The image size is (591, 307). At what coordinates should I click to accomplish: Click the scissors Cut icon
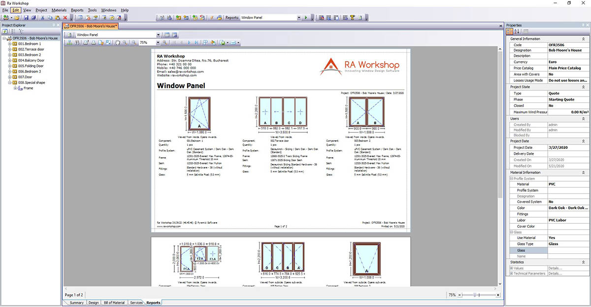coord(43,18)
